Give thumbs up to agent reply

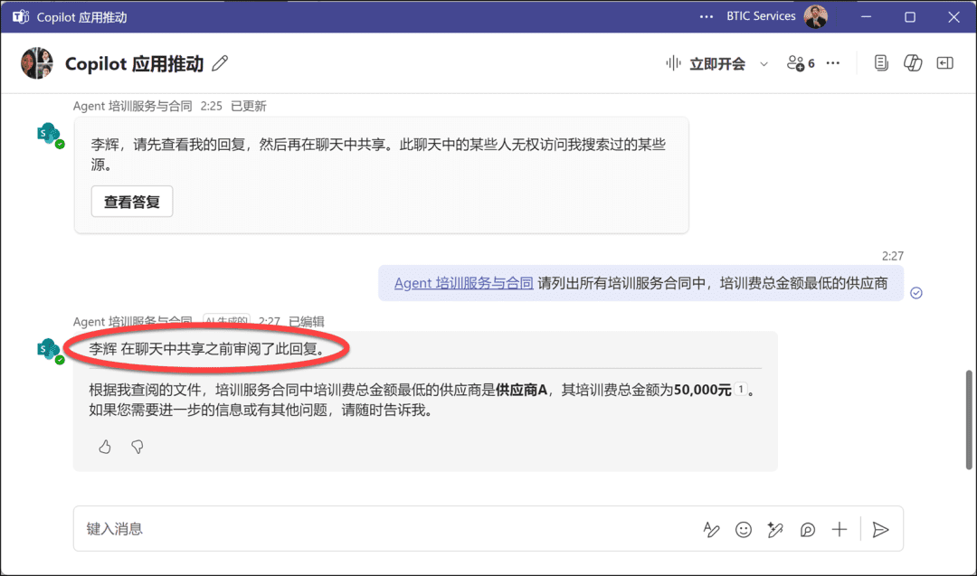pos(105,447)
